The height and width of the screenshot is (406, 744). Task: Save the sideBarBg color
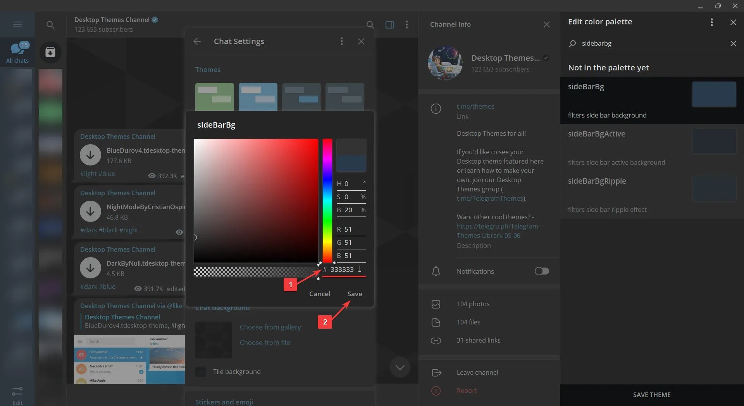click(x=355, y=294)
